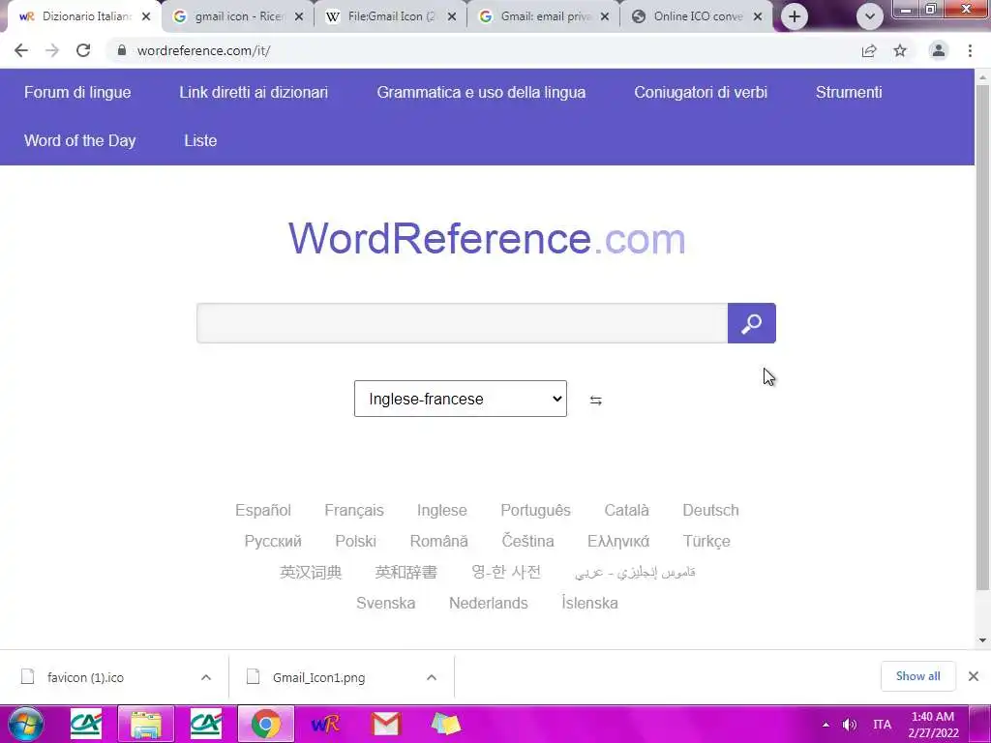
Task: Switch site language to Nederlands
Action: pos(488,604)
